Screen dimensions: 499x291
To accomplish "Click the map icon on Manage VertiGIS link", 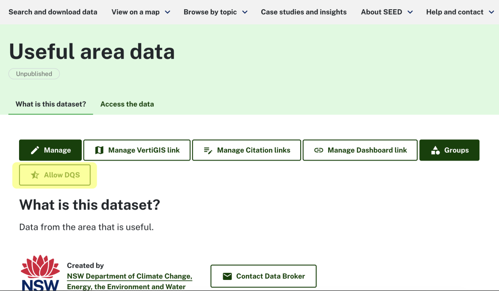I will [99, 150].
